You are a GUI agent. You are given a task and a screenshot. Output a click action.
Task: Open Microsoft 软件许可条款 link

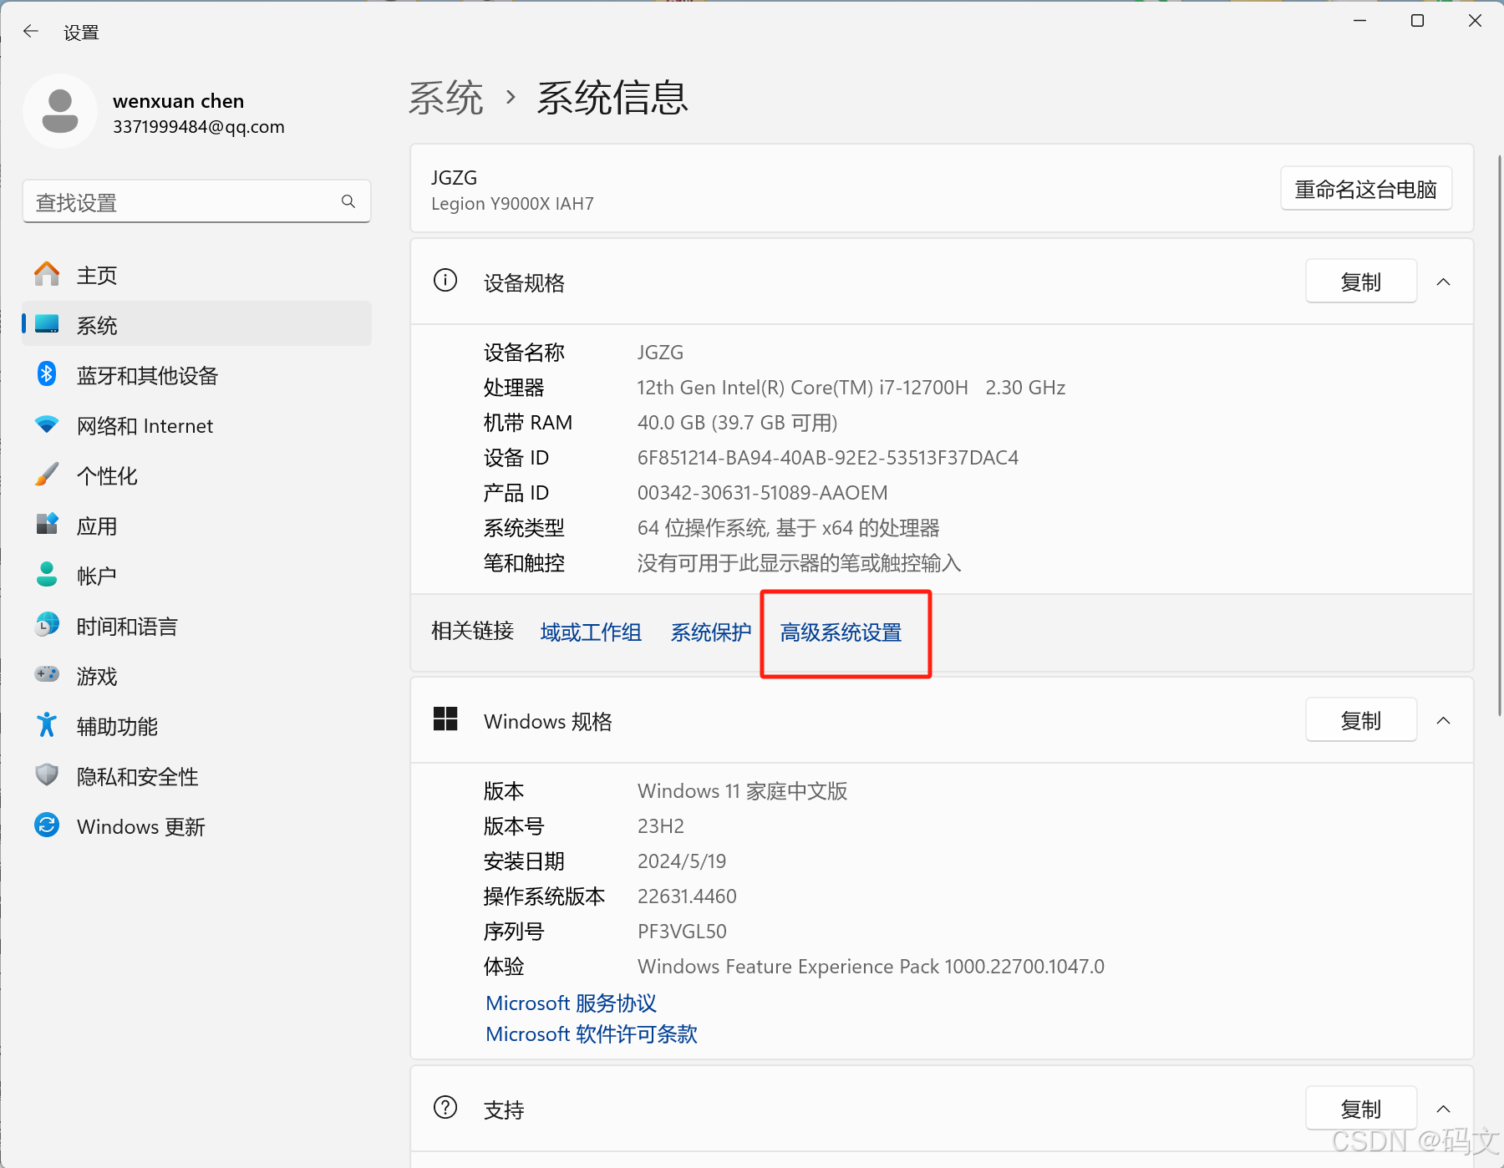click(x=592, y=1034)
